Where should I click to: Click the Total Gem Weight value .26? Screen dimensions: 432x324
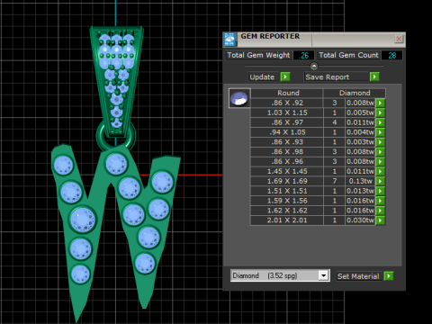303,56
